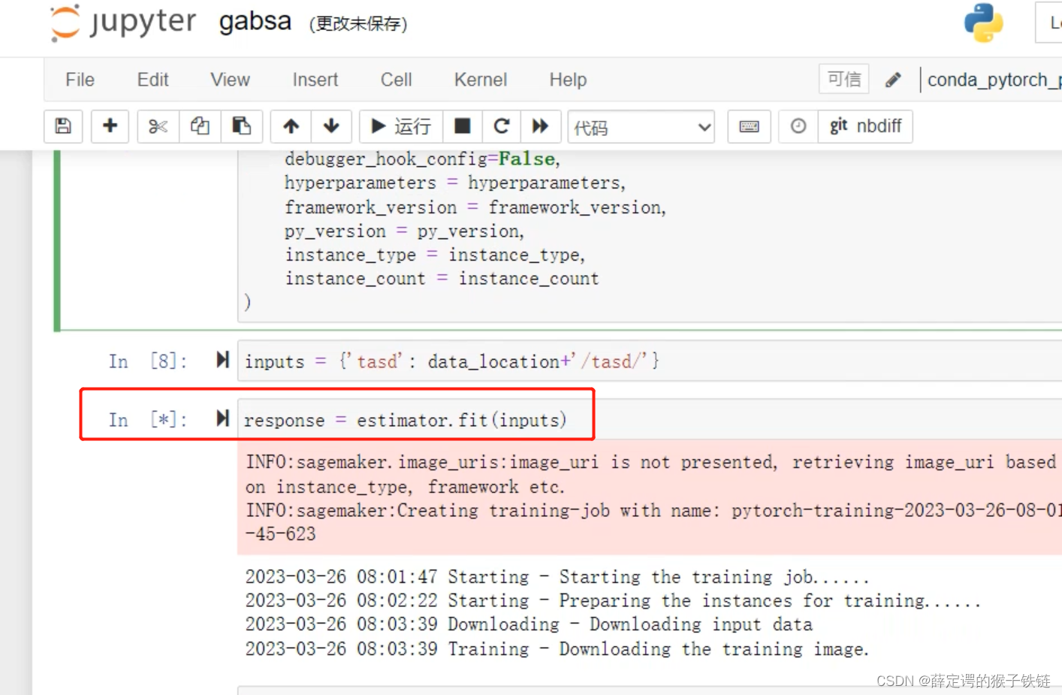Click the Python logo icon
Image resolution: width=1062 pixels, height=695 pixels.
pyautogui.click(x=984, y=23)
